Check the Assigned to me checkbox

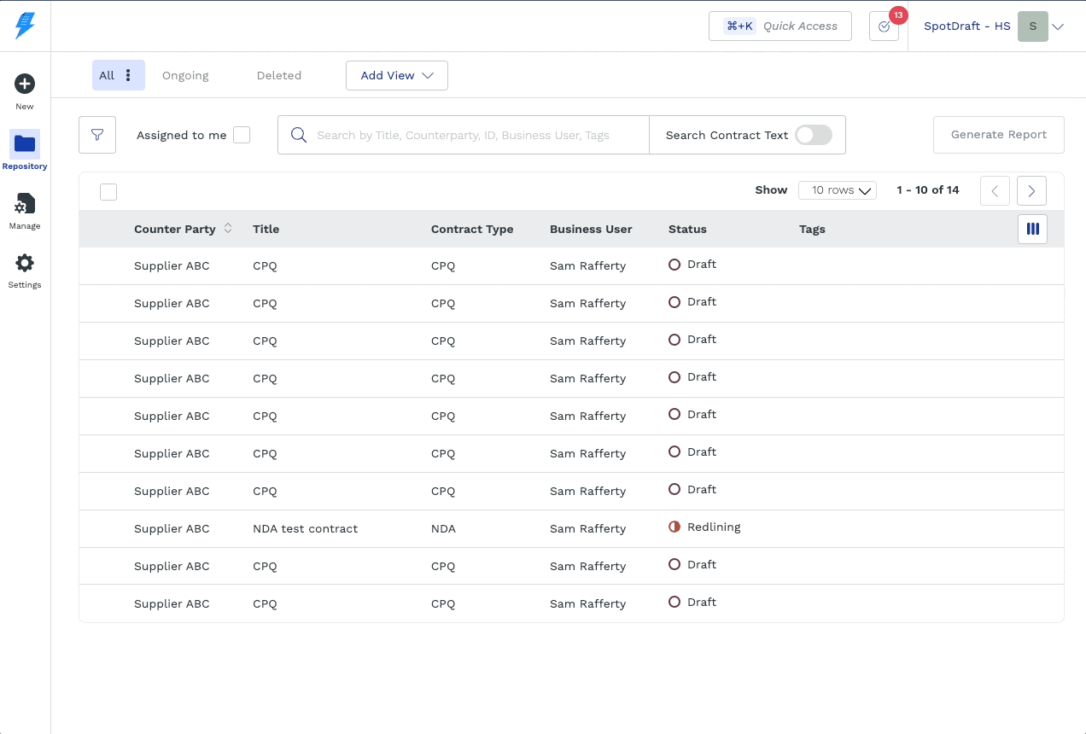242,135
